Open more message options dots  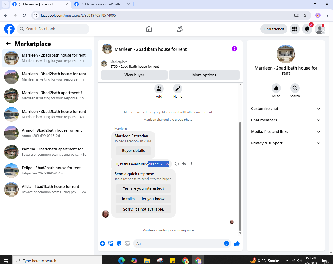coord(191,164)
